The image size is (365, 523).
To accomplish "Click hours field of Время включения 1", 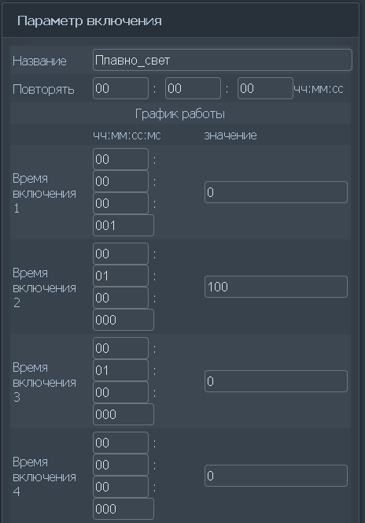I will (120, 159).
